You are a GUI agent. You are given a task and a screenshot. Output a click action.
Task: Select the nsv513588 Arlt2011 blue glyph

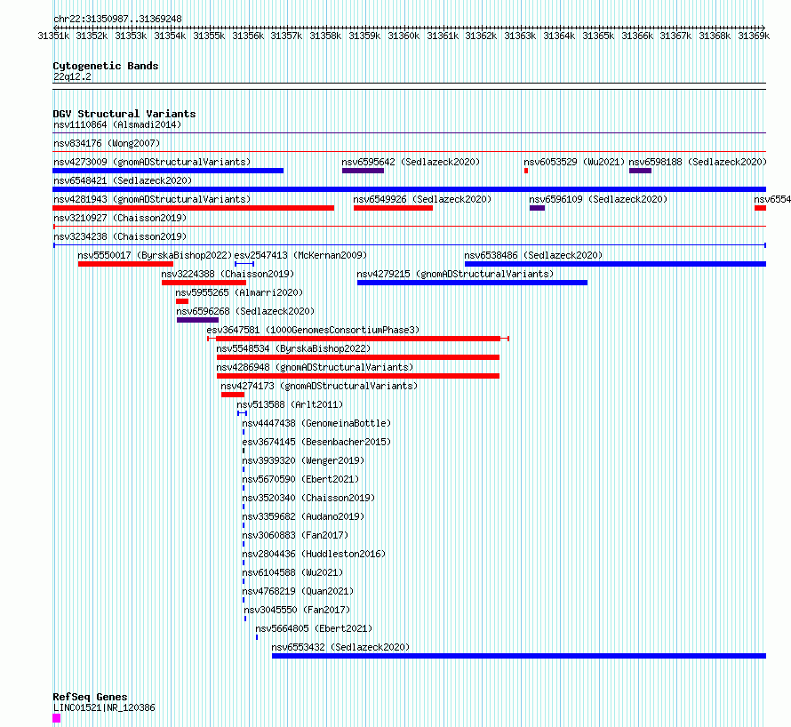pyautogui.click(x=242, y=413)
